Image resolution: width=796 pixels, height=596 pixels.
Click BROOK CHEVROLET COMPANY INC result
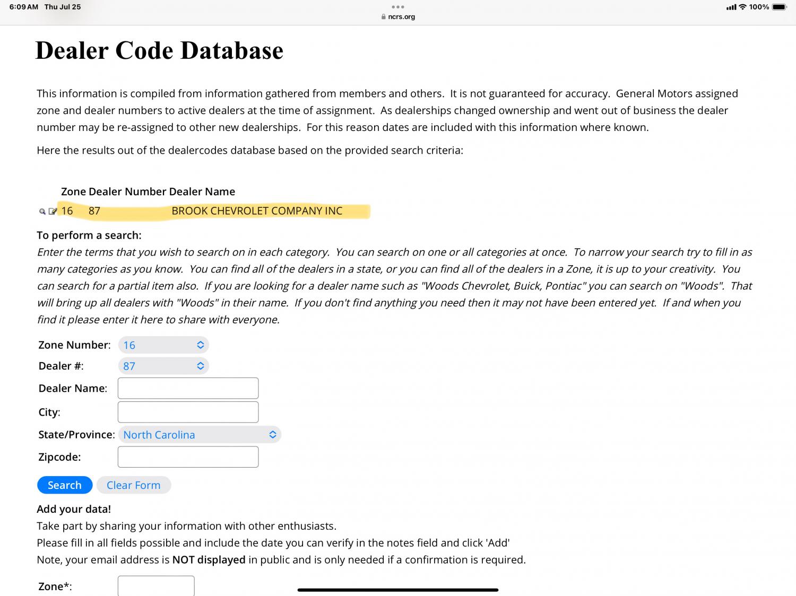click(x=257, y=211)
